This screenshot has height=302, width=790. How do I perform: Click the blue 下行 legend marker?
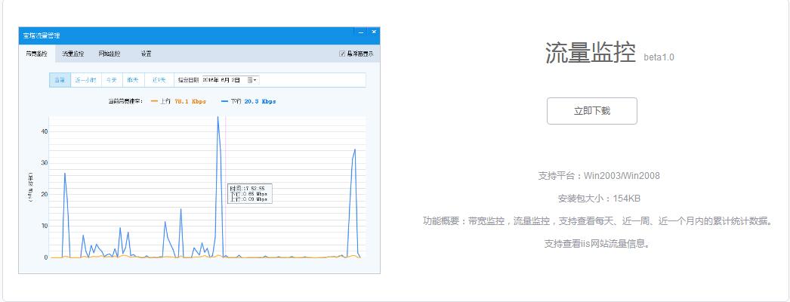pyautogui.click(x=225, y=100)
